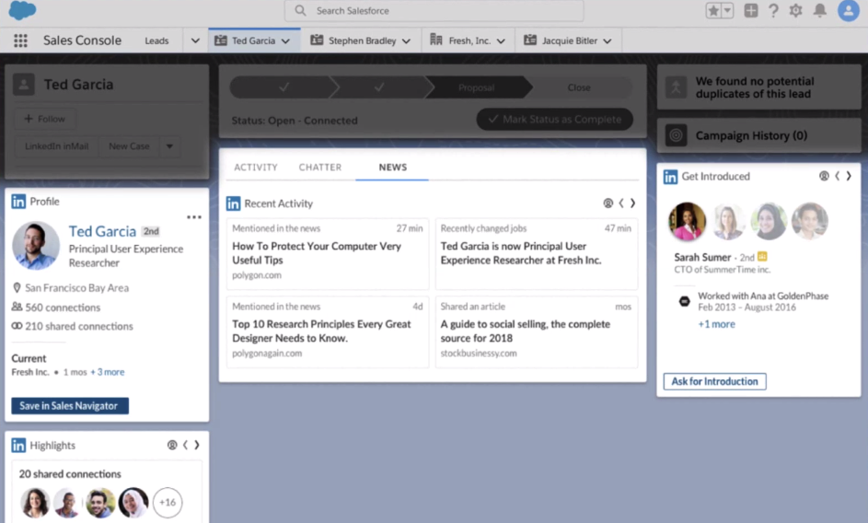Open the setup gear icon
This screenshot has height=523, width=868.
795,10
